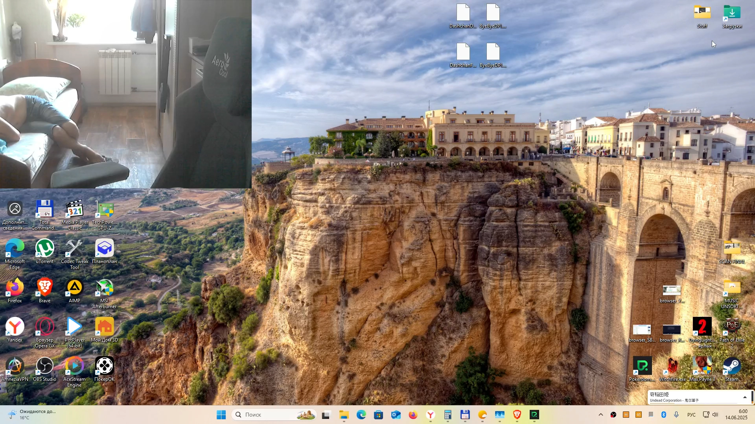Launch AIMP player shortcut
The width and height of the screenshot is (755, 424).
[74, 291]
